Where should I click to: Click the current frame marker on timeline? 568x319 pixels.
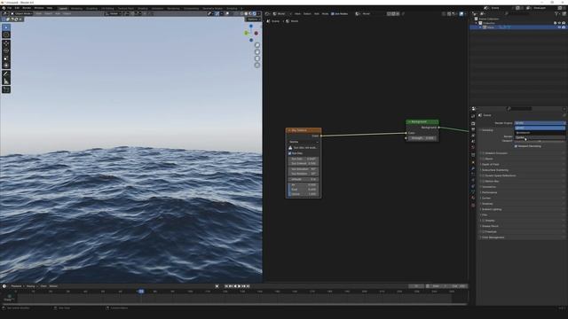pos(141,292)
